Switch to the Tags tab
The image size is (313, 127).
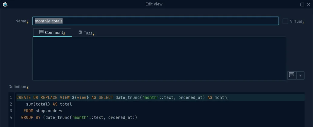tap(86, 33)
